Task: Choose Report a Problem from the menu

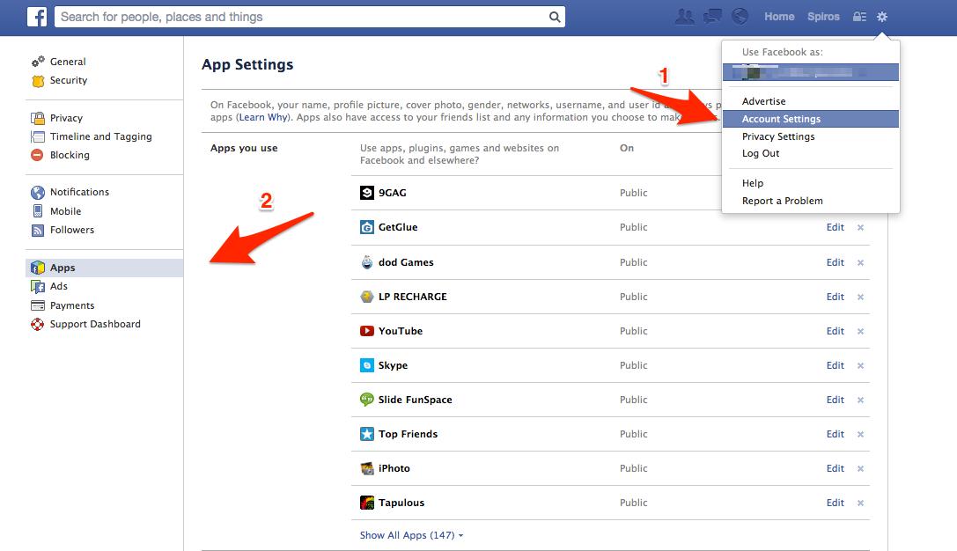Action: click(x=782, y=201)
